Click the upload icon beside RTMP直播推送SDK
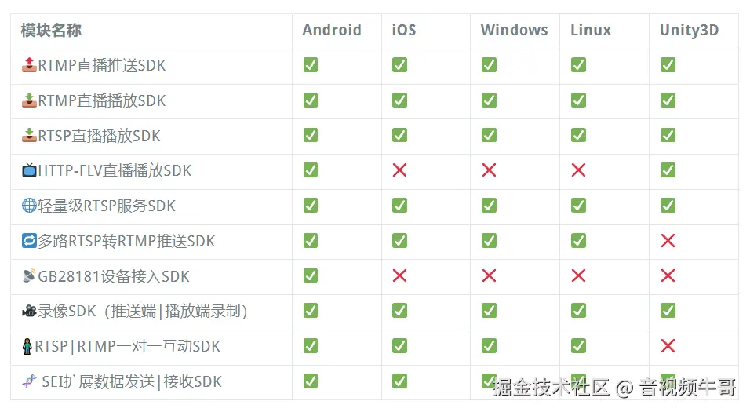 [29, 65]
